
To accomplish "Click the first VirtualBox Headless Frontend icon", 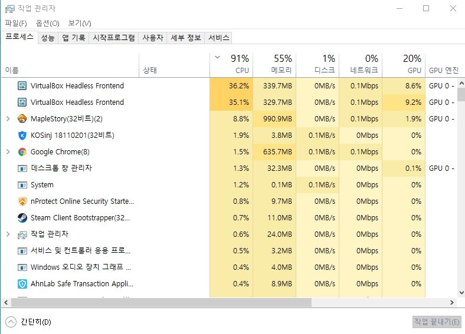I will point(22,86).
